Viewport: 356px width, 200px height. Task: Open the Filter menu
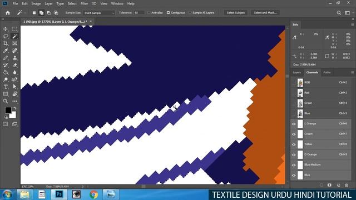(84, 4)
